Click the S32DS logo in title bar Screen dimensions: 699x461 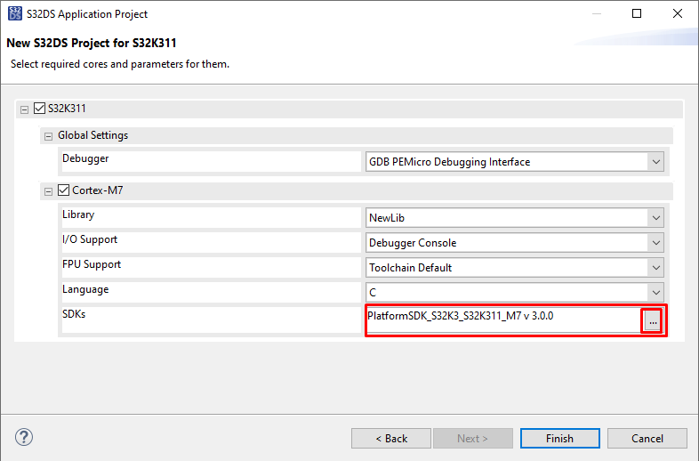click(14, 14)
